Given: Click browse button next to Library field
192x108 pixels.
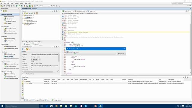Looking at the screenshot, I should (x=40, y=59).
